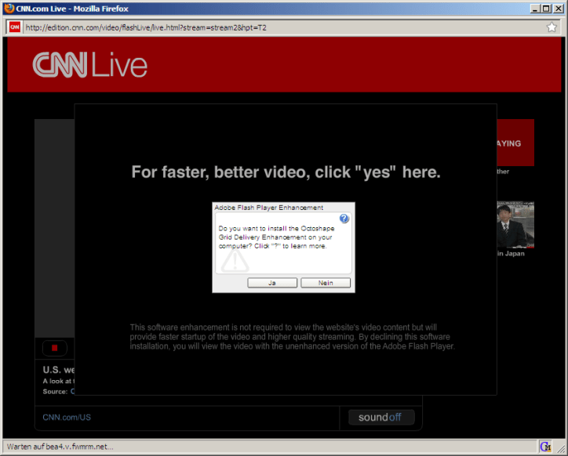This screenshot has width=568, height=456.
Task: Click the blue question mark help icon
Action: (344, 219)
